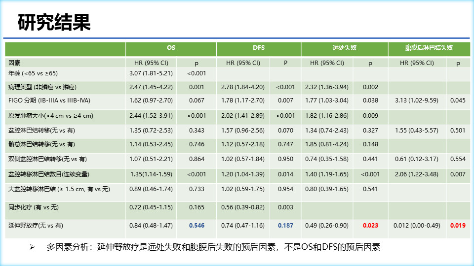The image size is (474, 266).
Task: Click distant failure value 1.40 (1.19-1.65)
Action: point(327,174)
